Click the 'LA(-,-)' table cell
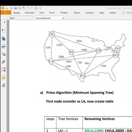132x132 pixels. [x=63, y=130]
